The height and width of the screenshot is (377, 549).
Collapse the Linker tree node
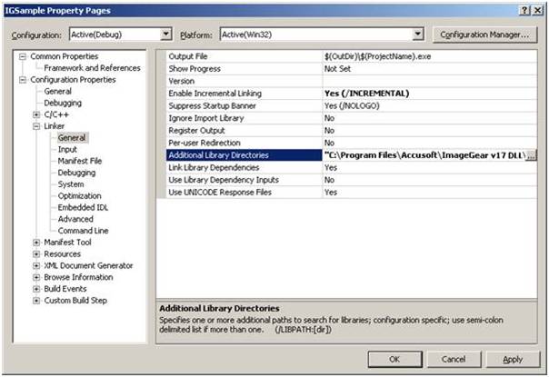[x=36, y=126]
